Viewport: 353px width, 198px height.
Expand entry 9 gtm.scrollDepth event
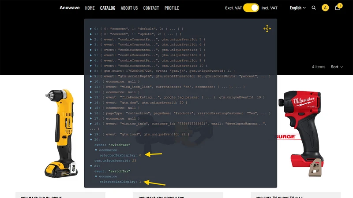click(91, 76)
